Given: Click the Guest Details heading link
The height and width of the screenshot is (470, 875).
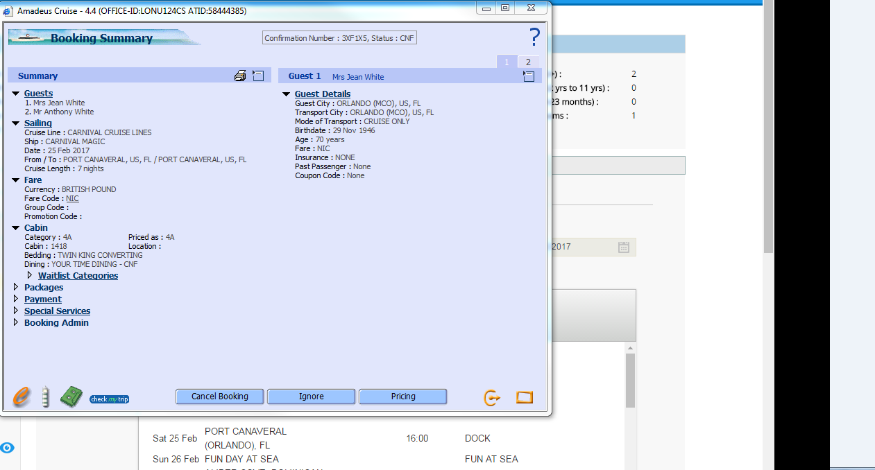Looking at the screenshot, I should [x=323, y=94].
